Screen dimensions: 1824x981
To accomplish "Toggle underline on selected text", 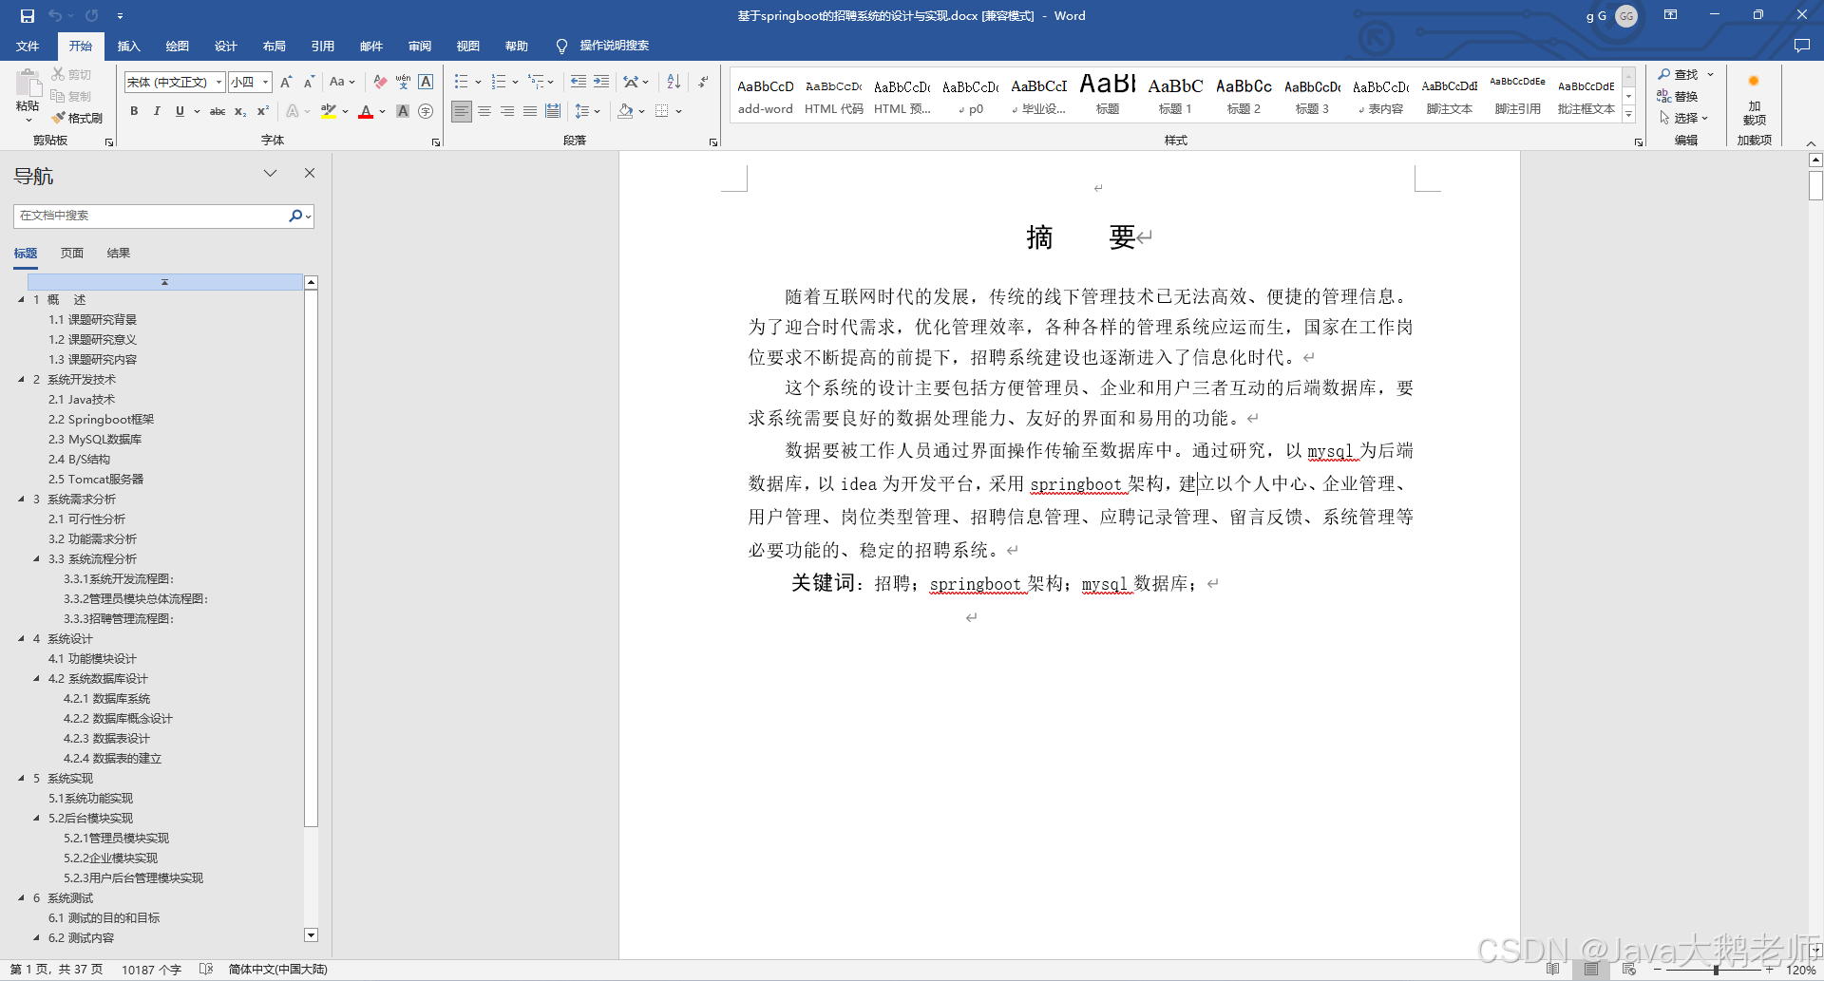I will pyautogui.click(x=180, y=111).
